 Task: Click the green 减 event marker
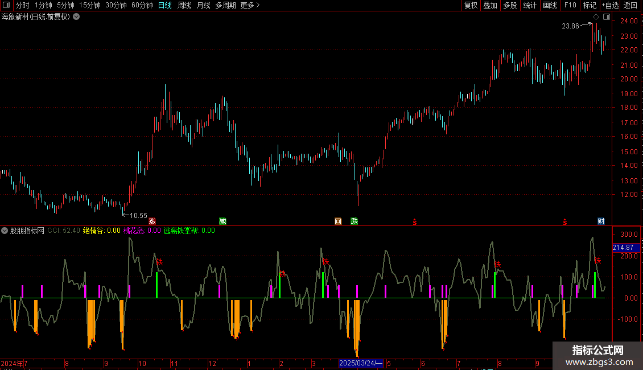(222, 221)
